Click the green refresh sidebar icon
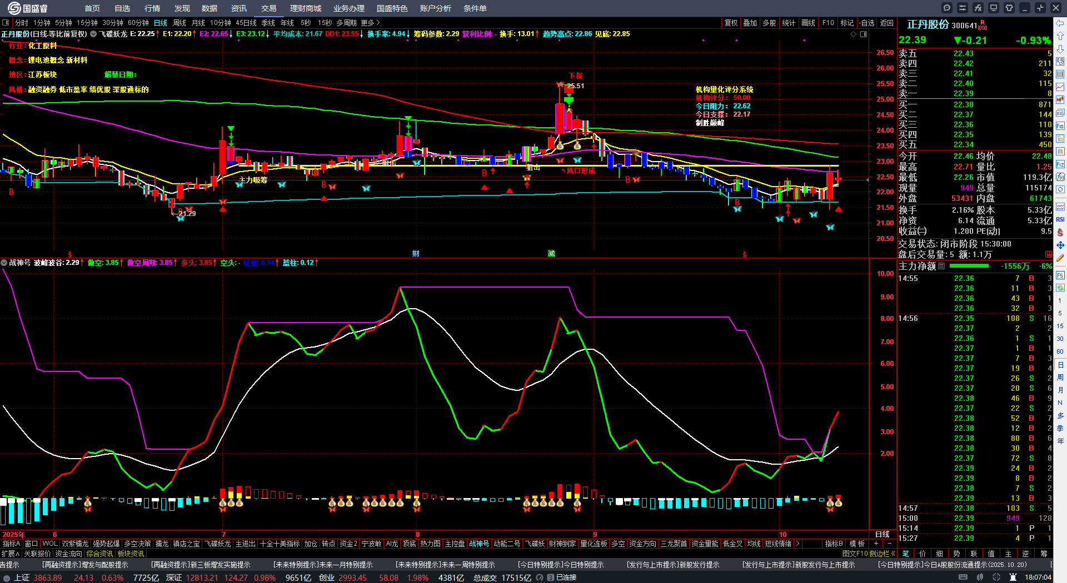Screen dimensions: 1067x583 tap(1060, 288)
